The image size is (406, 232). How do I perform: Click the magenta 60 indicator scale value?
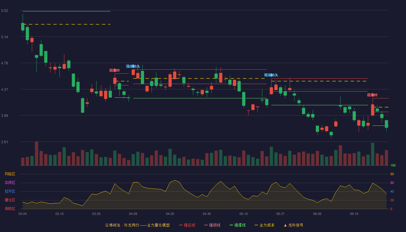point(392,183)
